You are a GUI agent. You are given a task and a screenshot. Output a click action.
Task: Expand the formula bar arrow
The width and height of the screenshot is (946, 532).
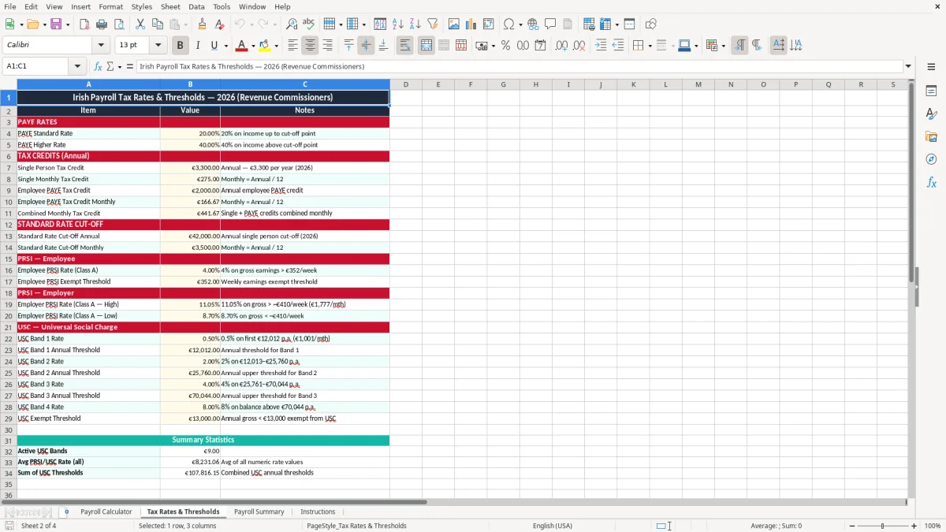(x=908, y=67)
